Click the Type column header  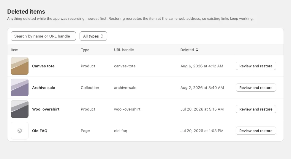85,50
